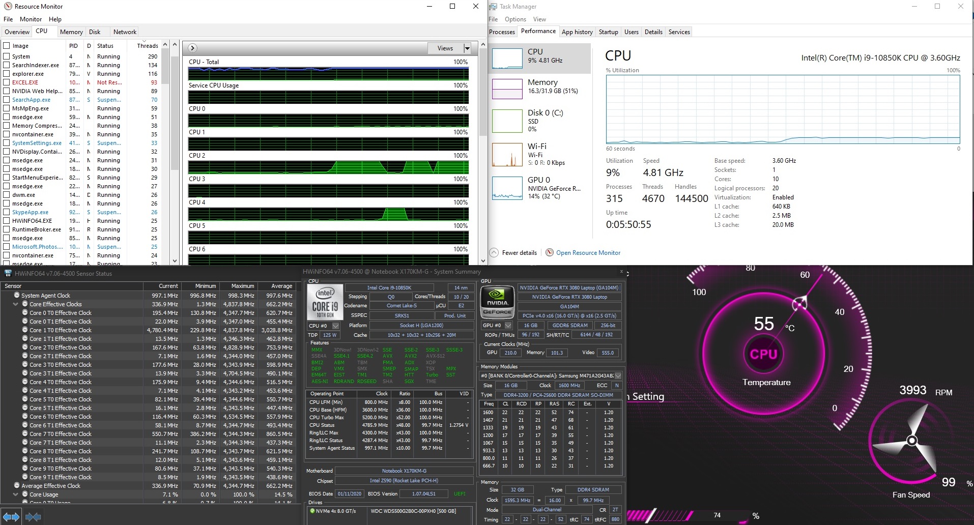Close the HWiNFO System Summary window
The width and height of the screenshot is (974, 525).
tap(621, 271)
